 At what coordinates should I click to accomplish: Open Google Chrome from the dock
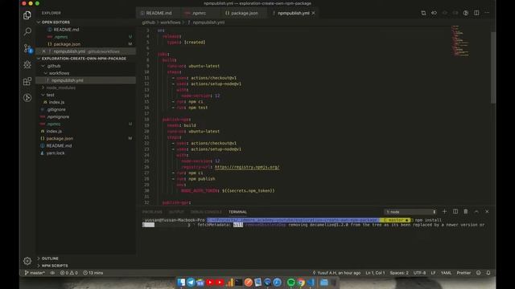click(301, 282)
